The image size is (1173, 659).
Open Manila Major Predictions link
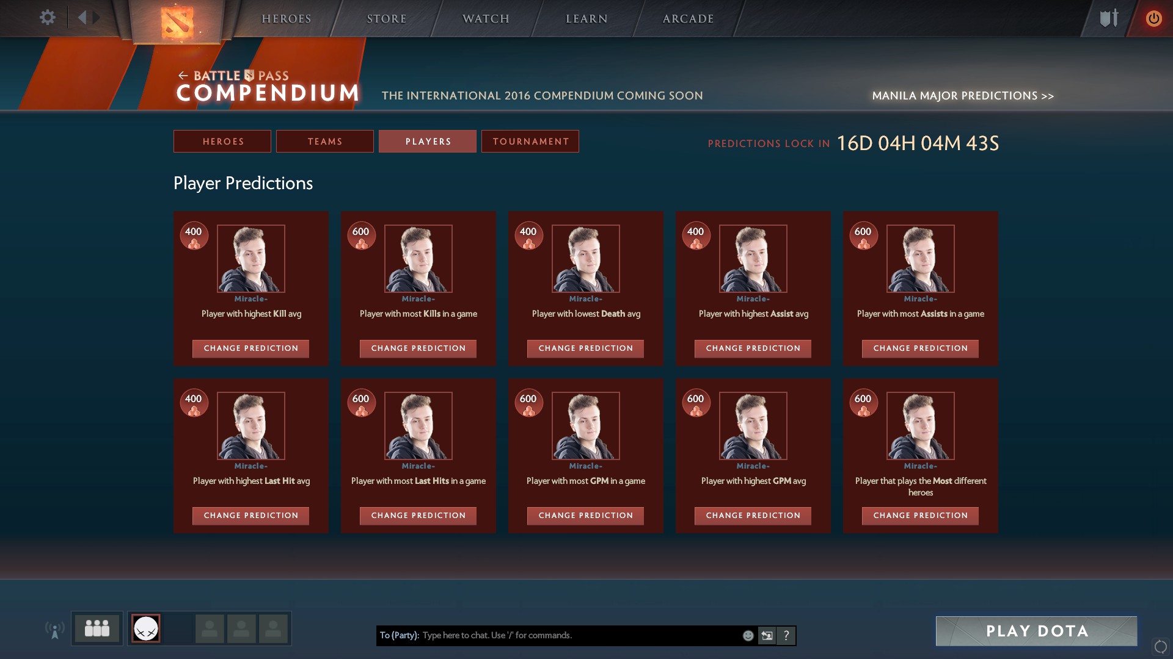click(963, 96)
